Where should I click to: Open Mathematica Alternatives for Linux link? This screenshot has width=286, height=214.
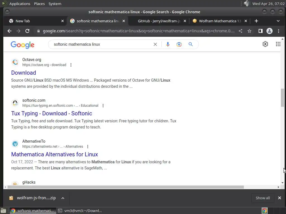(x=54, y=154)
